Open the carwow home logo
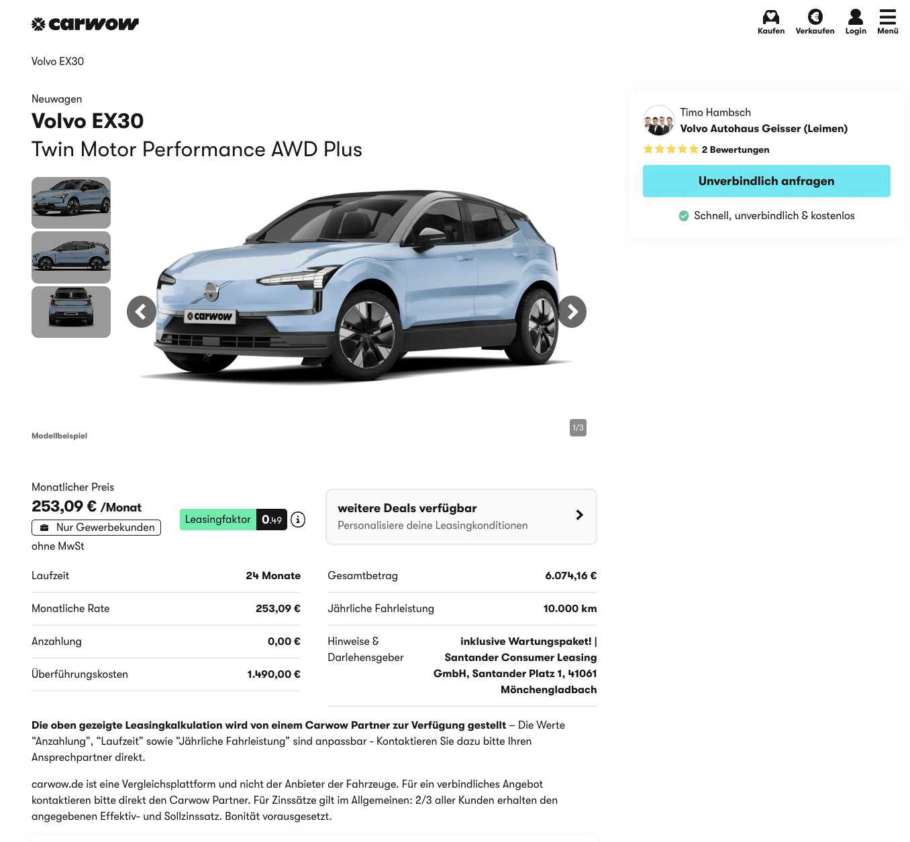This screenshot has width=910, height=842. click(85, 24)
